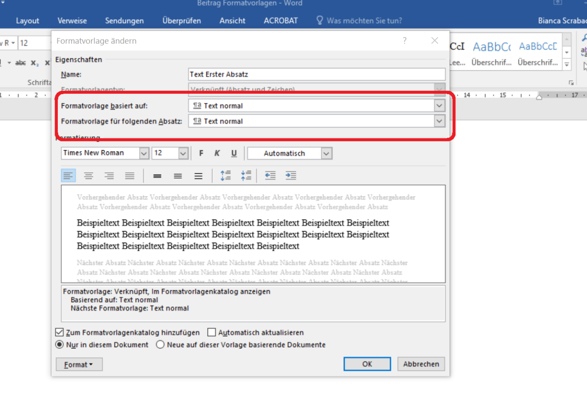Select center paragraph alignment

88,175
